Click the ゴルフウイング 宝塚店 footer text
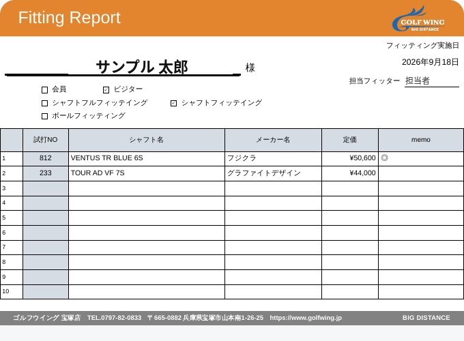This screenshot has width=464, height=341. click(x=47, y=318)
